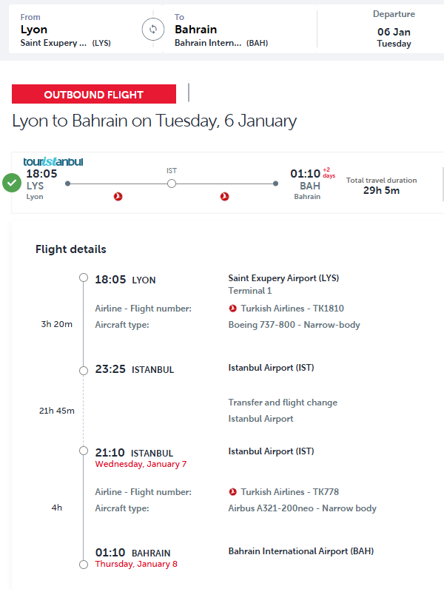This screenshot has width=444, height=589.
Task: Click the Turkish Airlines - TK1810 flight number
Action: pyautogui.click(x=292, y=309)
